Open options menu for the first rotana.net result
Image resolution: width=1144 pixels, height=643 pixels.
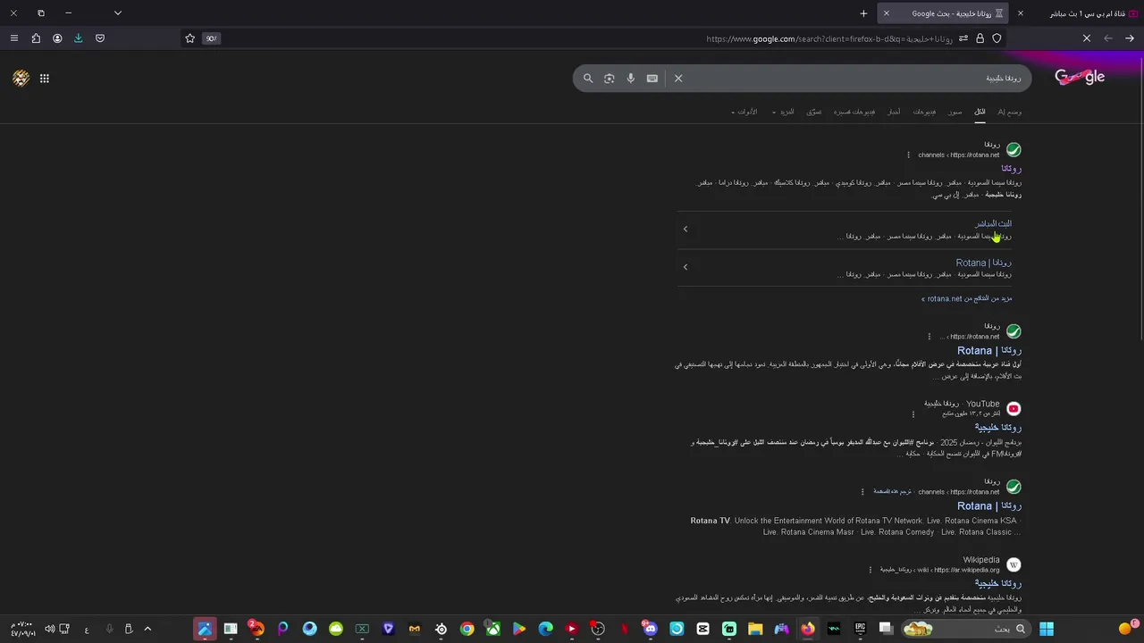[908, 155]
